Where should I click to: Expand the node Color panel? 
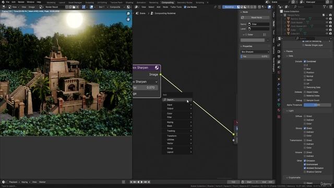pos(244,34)
